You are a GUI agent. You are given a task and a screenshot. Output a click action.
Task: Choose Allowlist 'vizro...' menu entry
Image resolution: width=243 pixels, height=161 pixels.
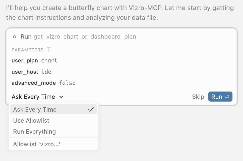click(x=37, y=144)
